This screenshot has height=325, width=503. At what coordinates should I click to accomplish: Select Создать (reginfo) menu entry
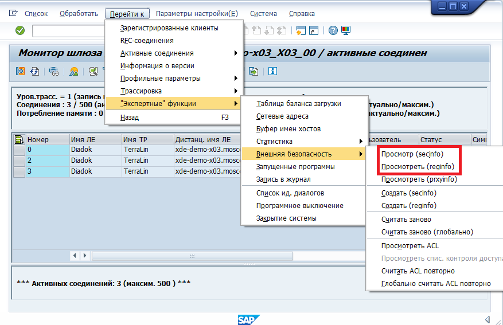coord(408,206)
